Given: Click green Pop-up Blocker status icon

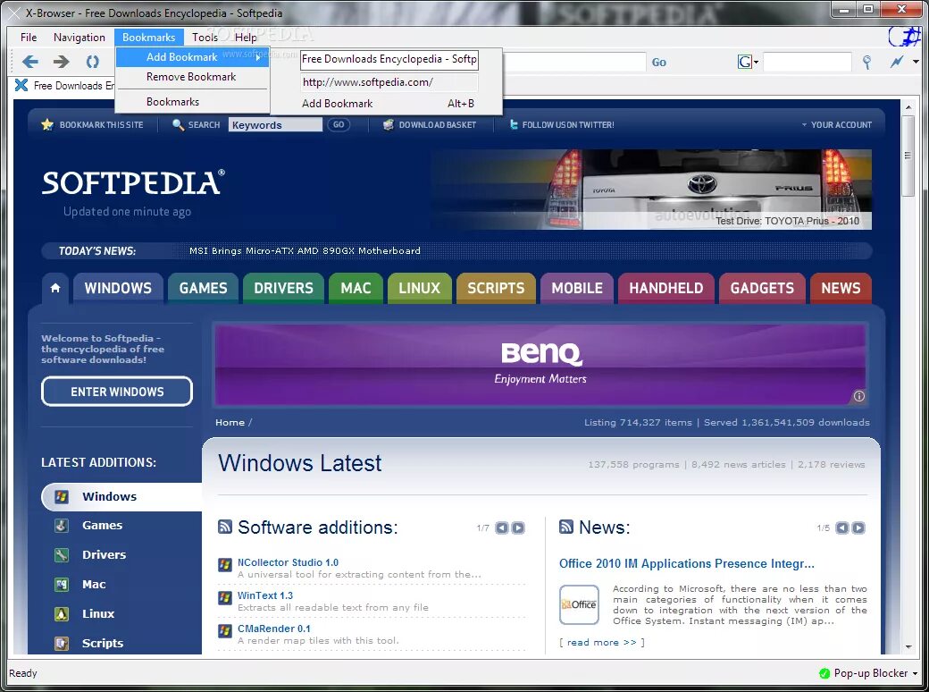Looking at the screenshot, I should coord(824,673).
